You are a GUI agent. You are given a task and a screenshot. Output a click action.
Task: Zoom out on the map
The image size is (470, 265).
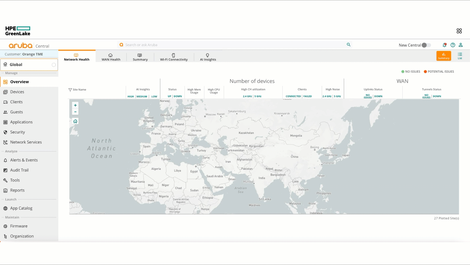[75, 112]
